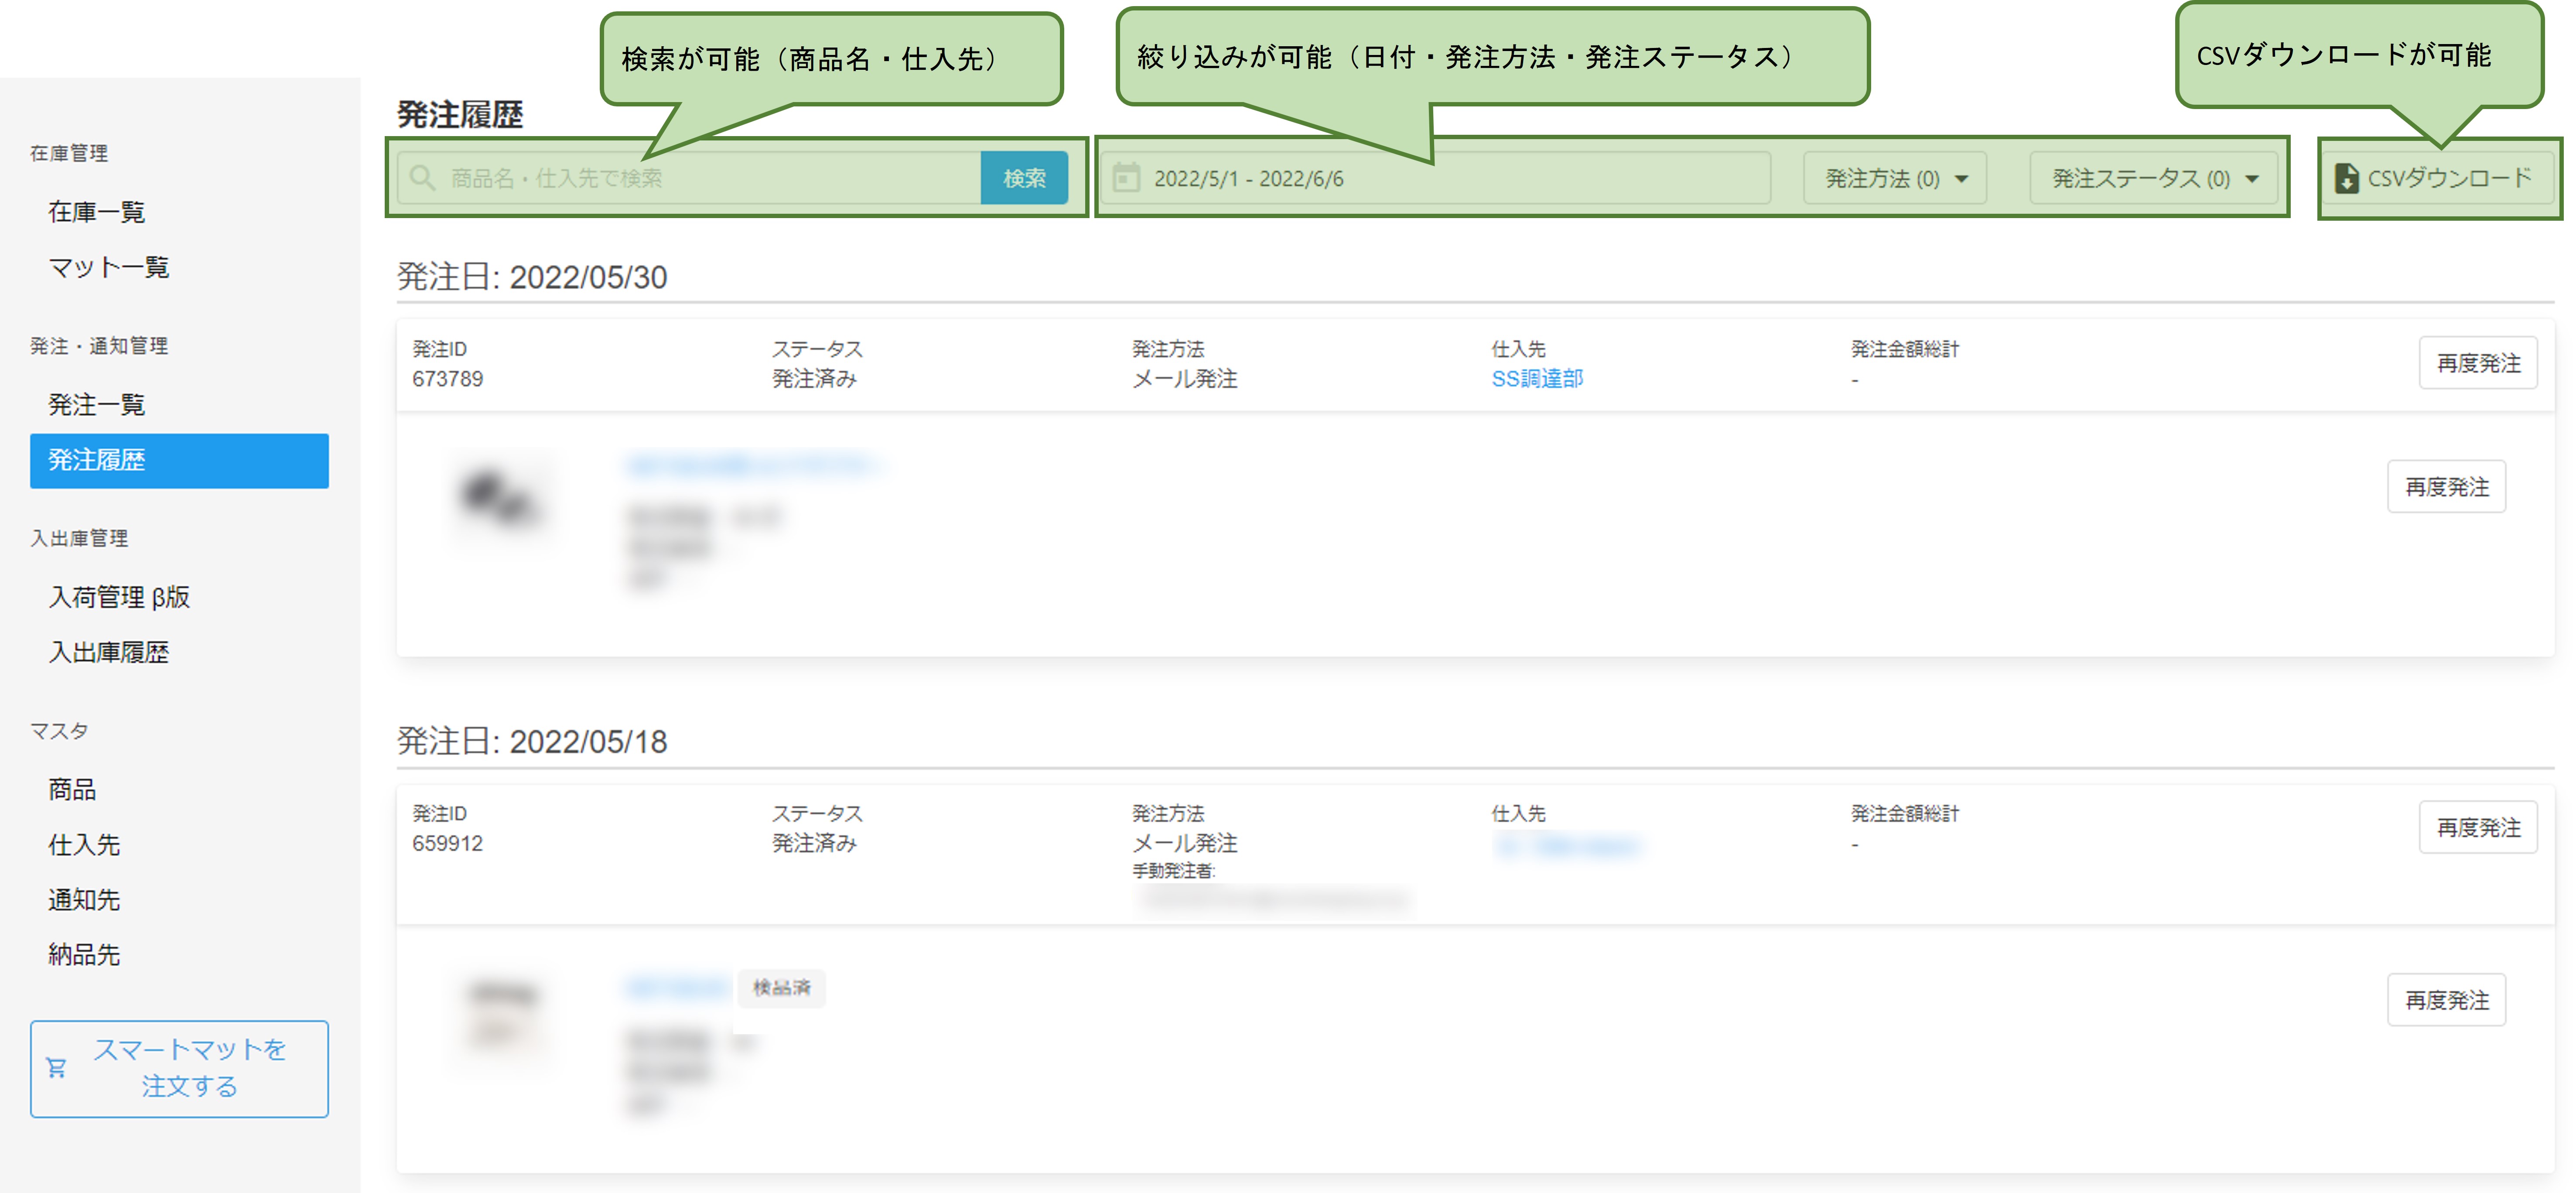
Task: Open 入荷管理 β版 in the sidebar
Action: [x=119, y=597]
